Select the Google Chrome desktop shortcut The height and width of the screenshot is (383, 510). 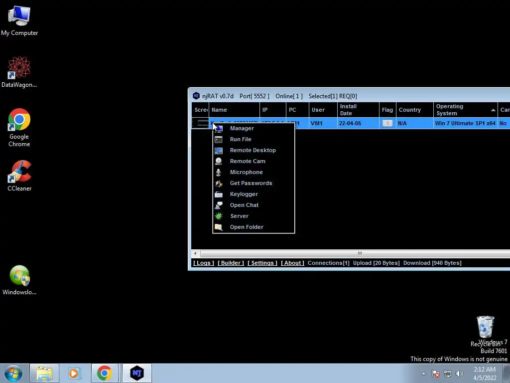pos(19,127)
